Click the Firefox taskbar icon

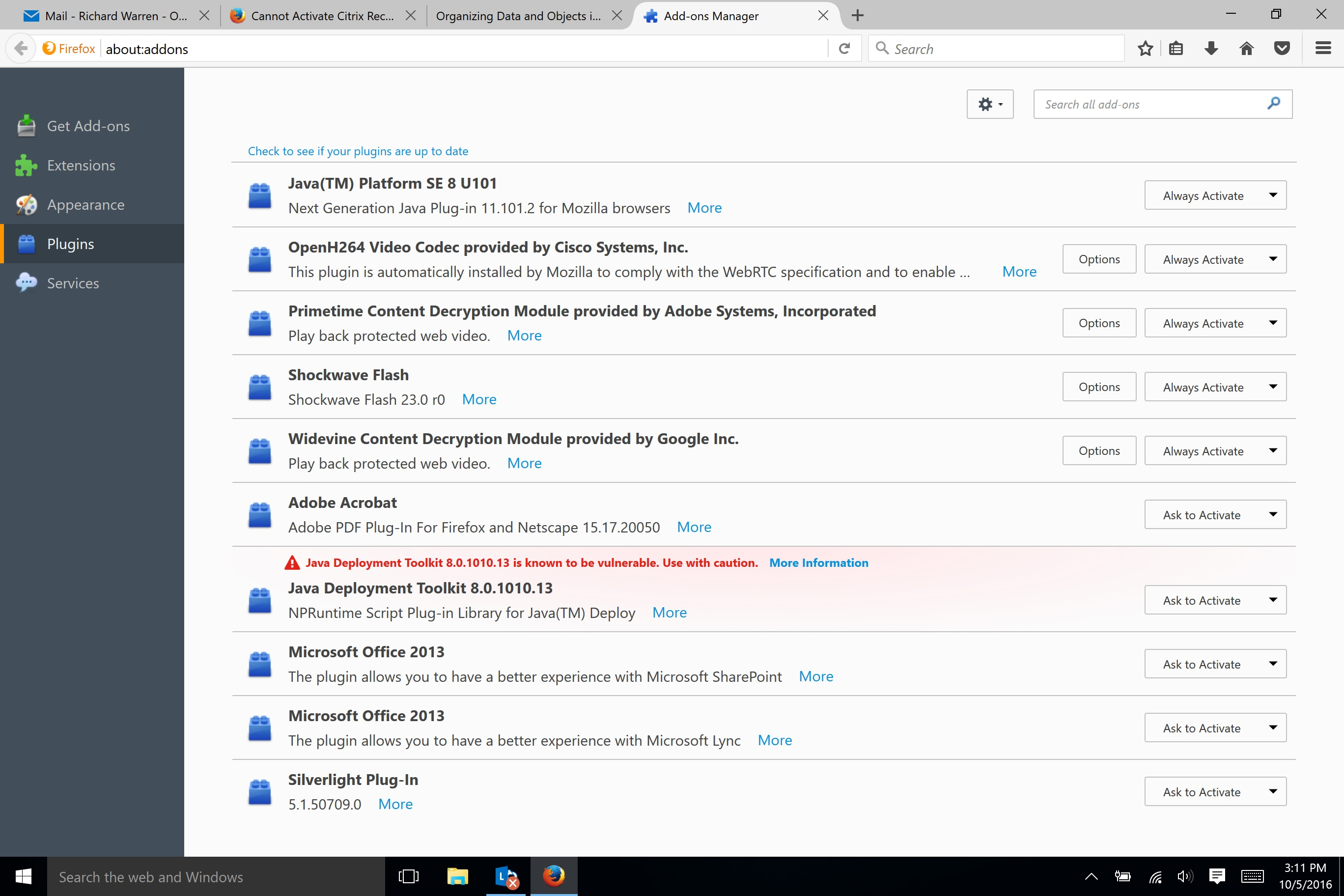tap(554, 876)
